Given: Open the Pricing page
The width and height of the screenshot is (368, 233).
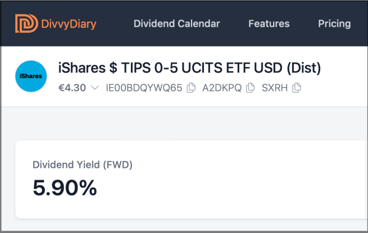Looking at the screenshot, I should coord(334,24).
